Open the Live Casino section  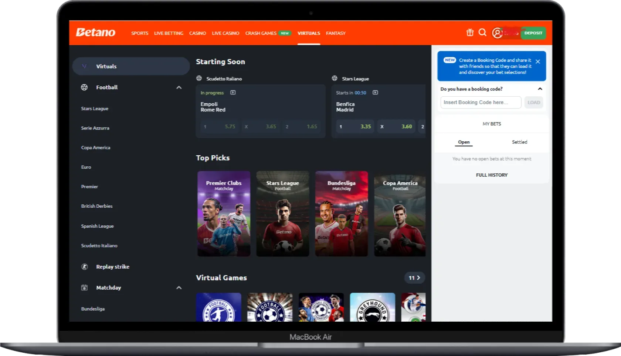(225, 33)
